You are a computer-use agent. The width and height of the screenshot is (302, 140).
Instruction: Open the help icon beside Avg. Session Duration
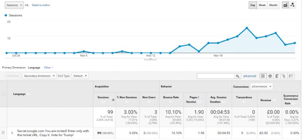pos(223,102)
